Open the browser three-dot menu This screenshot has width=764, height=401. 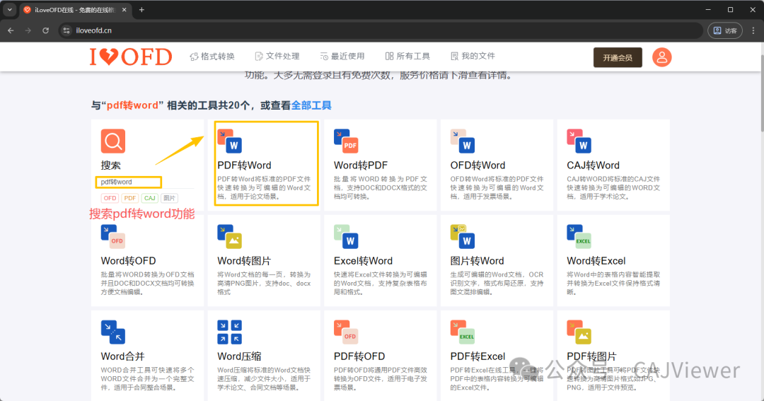point(753,30)
